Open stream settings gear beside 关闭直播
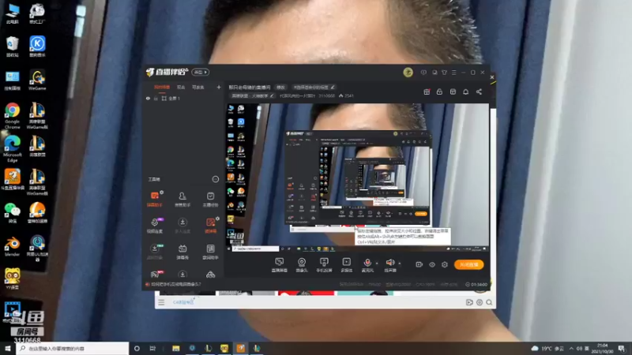This screenshot has width=632, height=355. (x=445, y=264)
